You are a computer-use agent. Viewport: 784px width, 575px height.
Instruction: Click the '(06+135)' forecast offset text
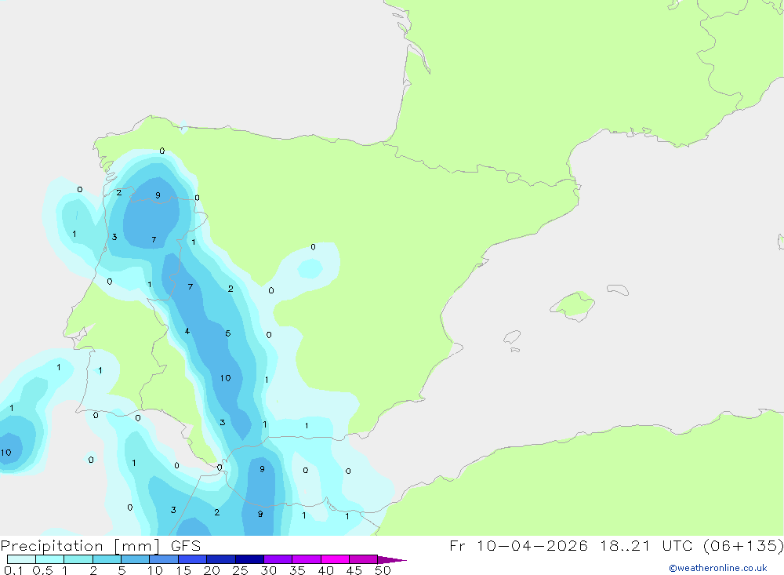[743, 545]
